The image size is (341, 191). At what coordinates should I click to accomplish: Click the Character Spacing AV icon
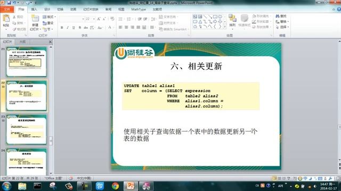click(92, 28)
